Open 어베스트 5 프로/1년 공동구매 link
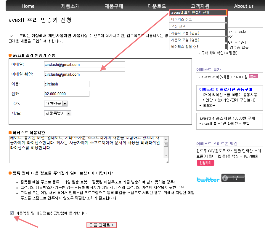Viewport: 265px width, 230px height. pyautogui.click(x=225, y=89)
